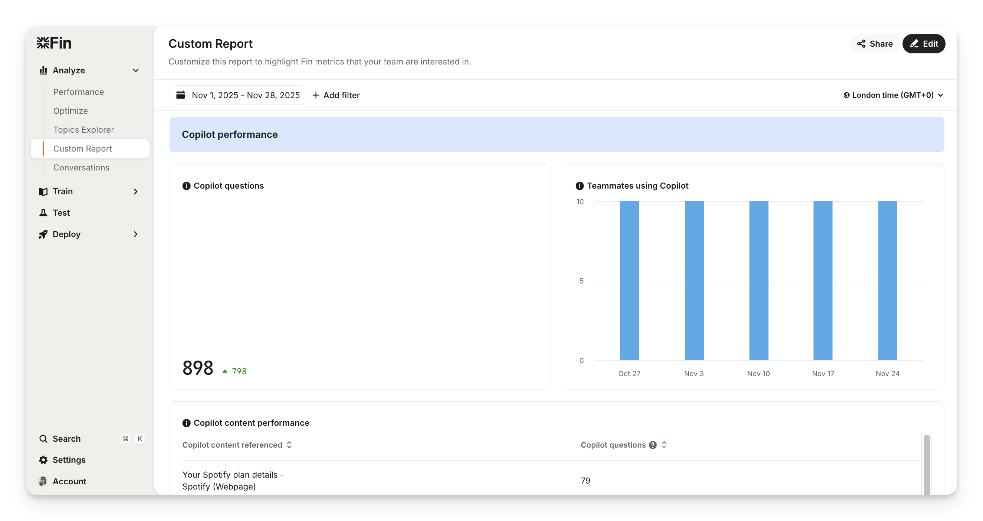The image size is (983, 521).
Task: Click the Edit button
Action: [x=924, y=44]
